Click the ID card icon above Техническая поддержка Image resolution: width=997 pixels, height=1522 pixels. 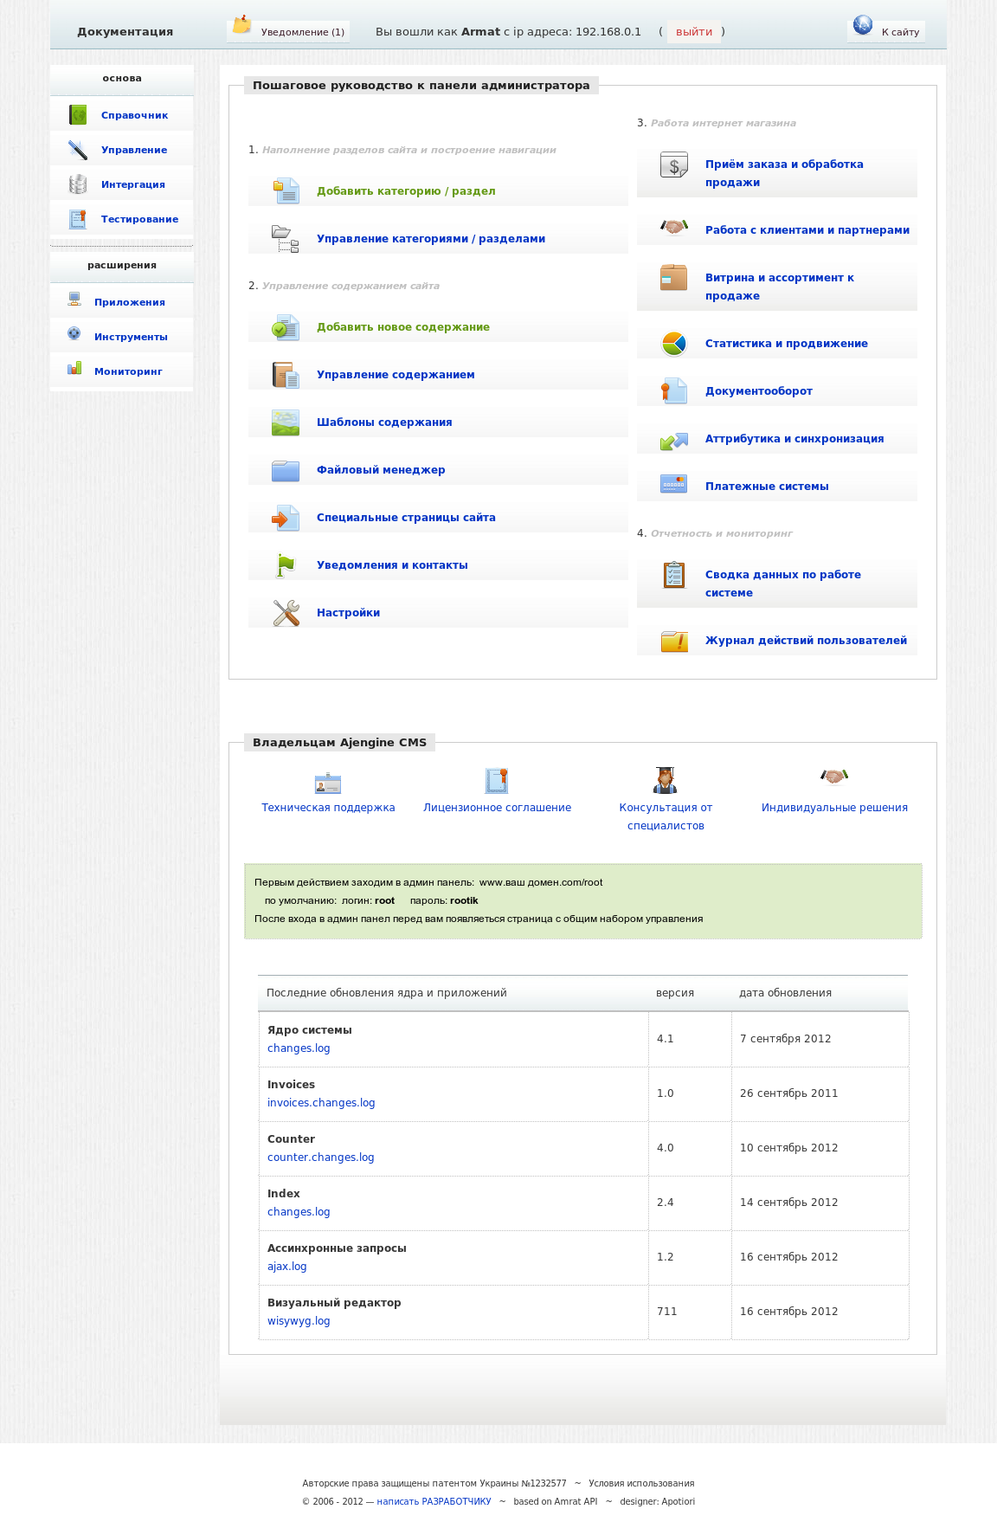pyautogui.click(x=328, y=783)
